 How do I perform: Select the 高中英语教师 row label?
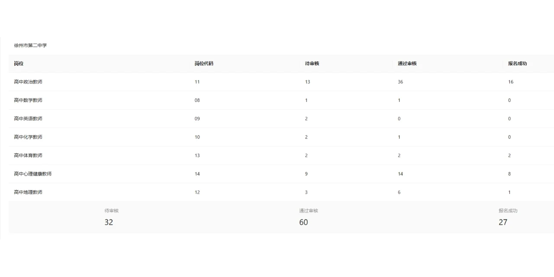point(28,119)
